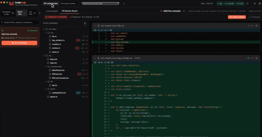Focus the Search PRs input field
Screen dimensions: 262x137
[x=20, y=22]
